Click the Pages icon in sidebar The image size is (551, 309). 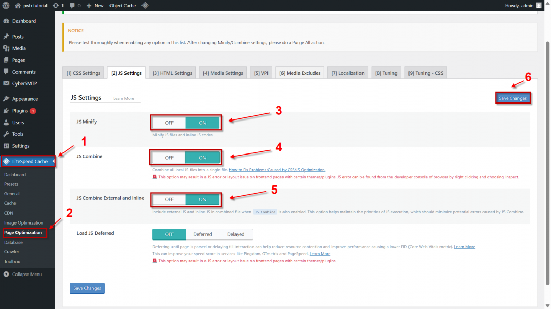(6, 60)
